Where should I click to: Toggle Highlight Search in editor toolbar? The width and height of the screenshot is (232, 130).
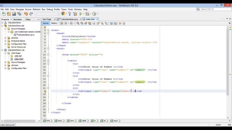coord(90,23)
